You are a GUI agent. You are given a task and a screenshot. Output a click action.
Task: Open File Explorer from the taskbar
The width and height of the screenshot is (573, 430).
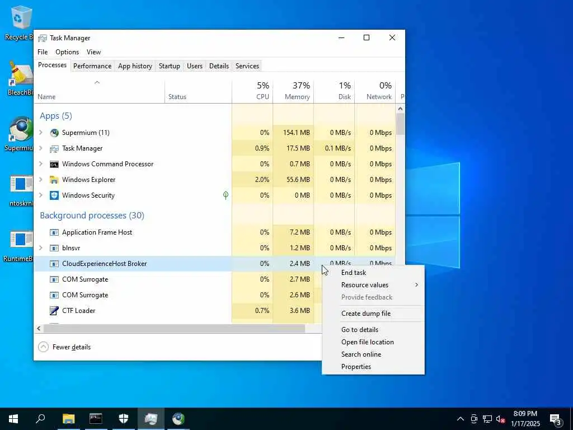[x=68, y=419]
